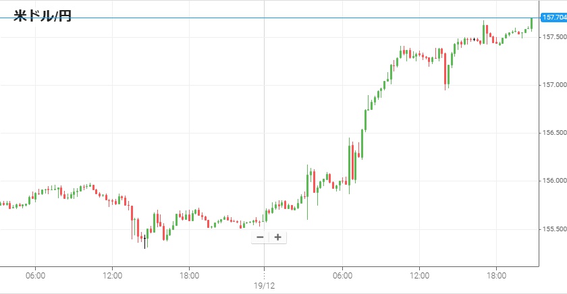The image size is (567, 294).
Task: Click the blue horizontal current price line
Action: (x=270, y=18)
